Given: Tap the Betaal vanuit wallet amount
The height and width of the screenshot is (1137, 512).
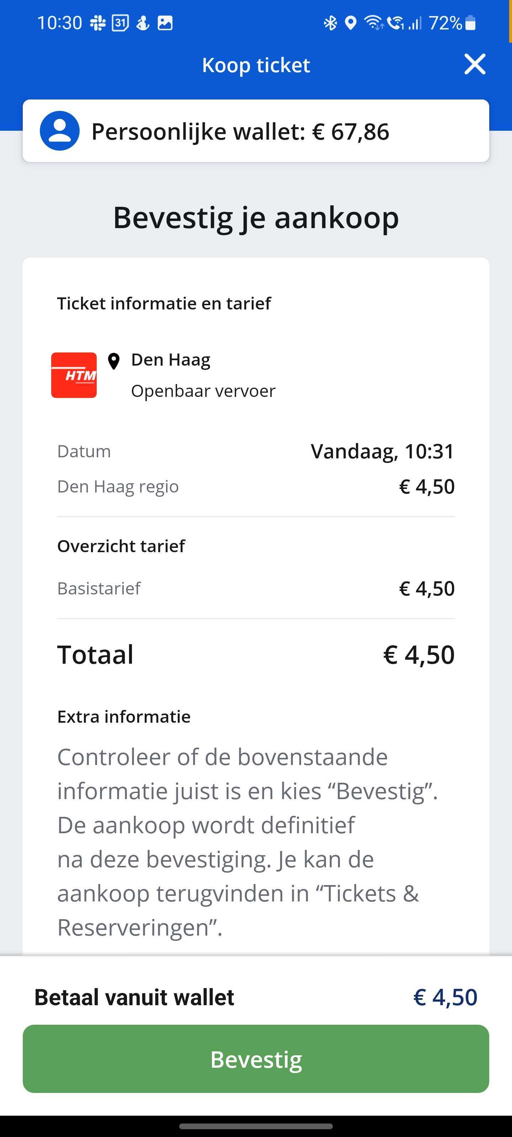Looking at the screenshot, I should pyautogui.click(x=445, y=997).
